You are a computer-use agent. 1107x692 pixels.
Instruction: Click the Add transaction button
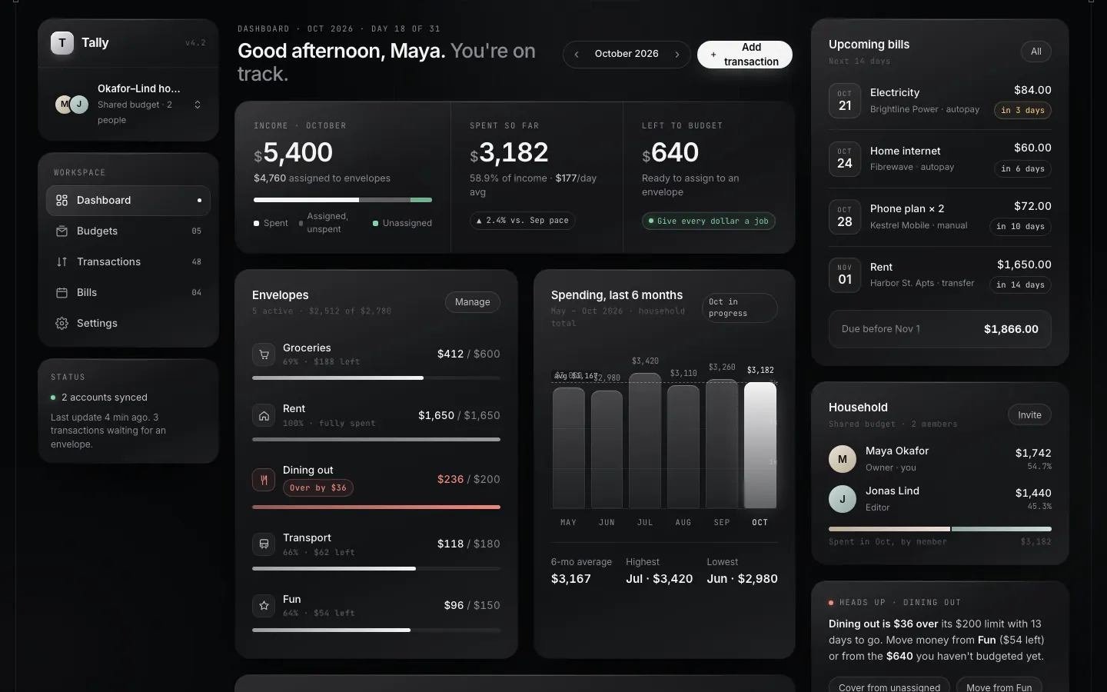point(745,55)
